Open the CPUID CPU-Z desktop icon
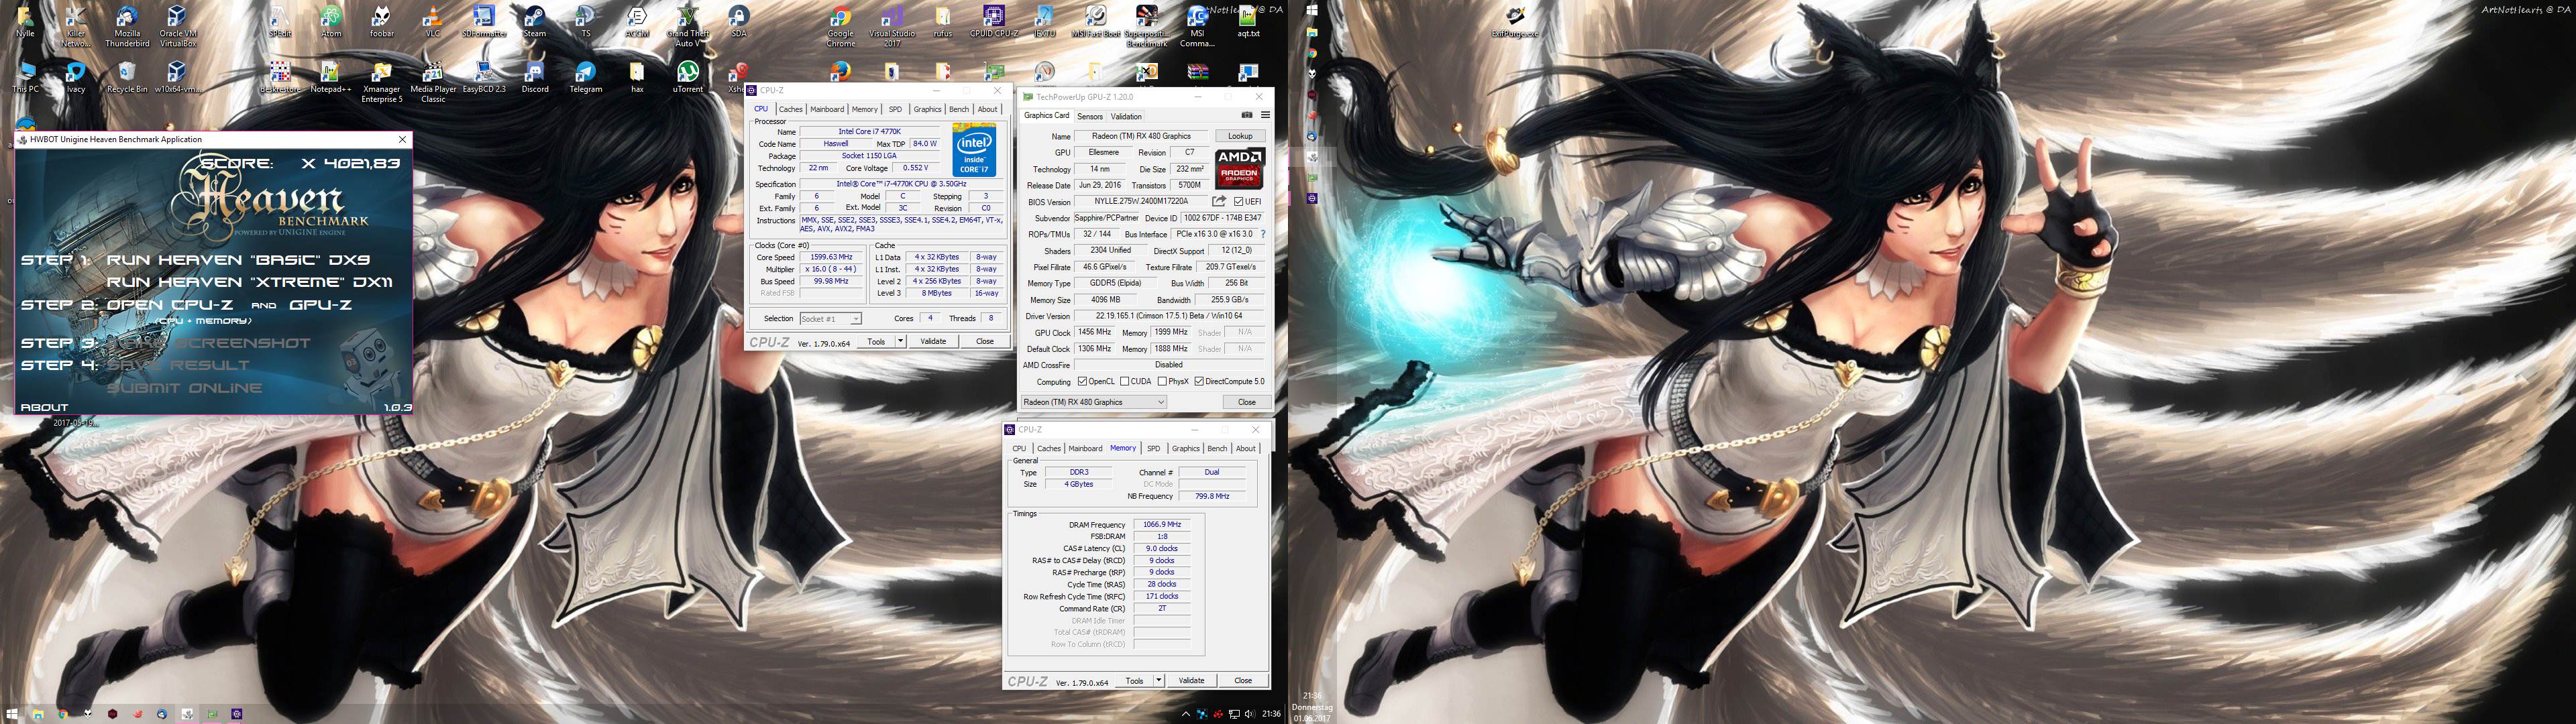This screenshot has height=724, width=2576. point(994,22)
